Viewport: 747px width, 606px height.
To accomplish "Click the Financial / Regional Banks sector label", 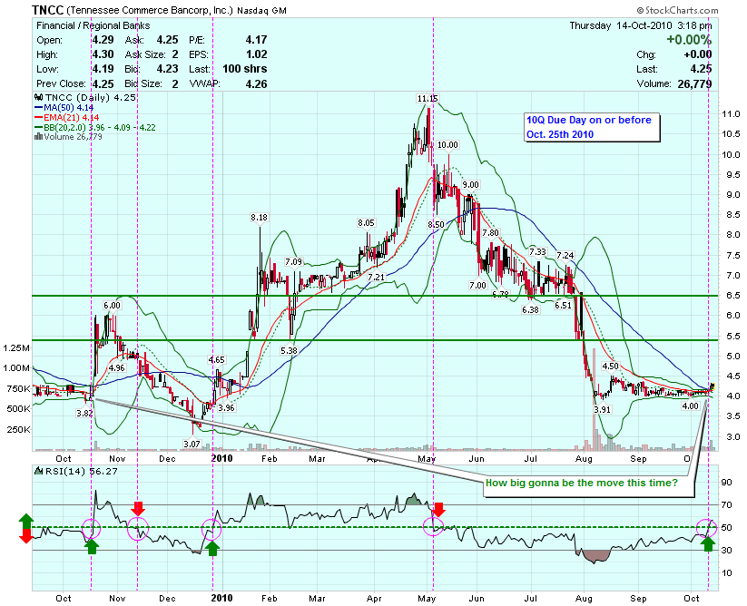I will [93, 25].
